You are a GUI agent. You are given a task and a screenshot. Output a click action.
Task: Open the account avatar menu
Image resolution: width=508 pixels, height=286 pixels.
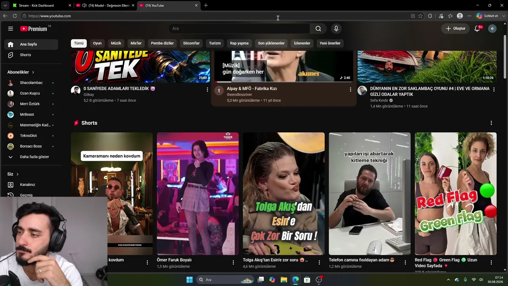(492, 29)
